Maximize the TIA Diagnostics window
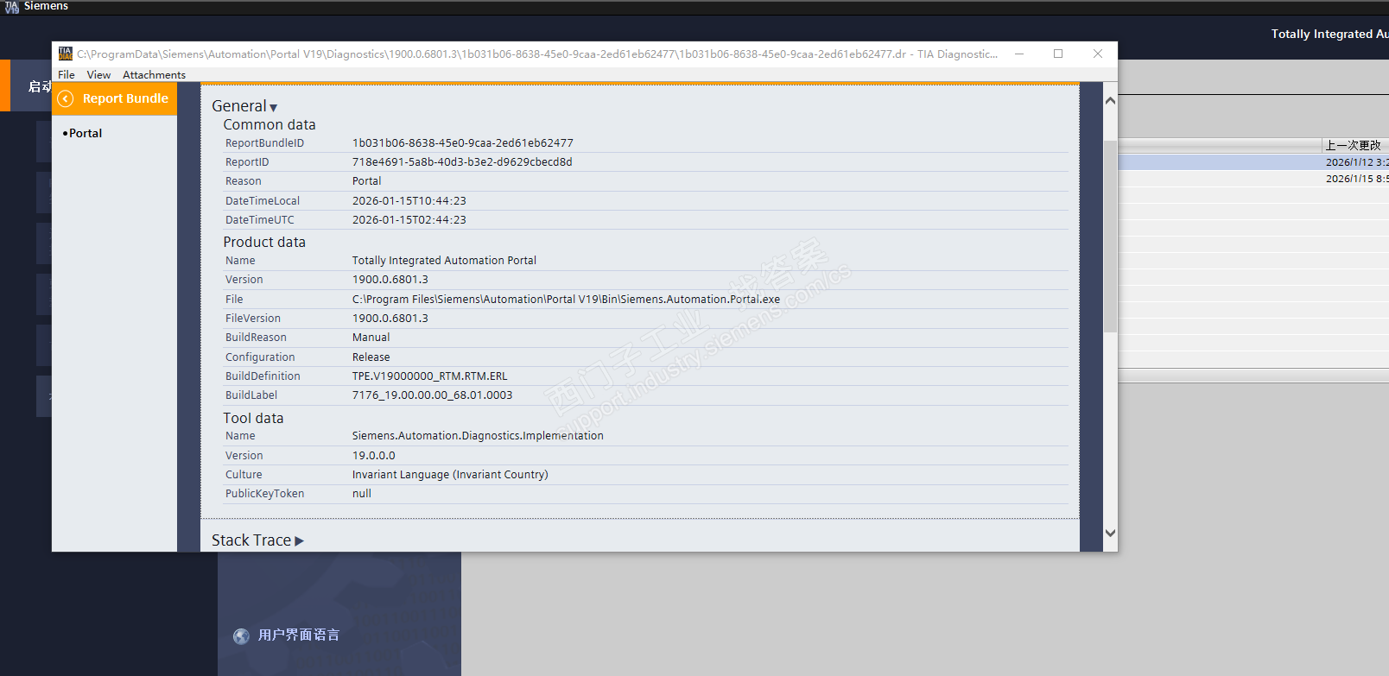1389x676 pixels. (x=1058, y=54)
